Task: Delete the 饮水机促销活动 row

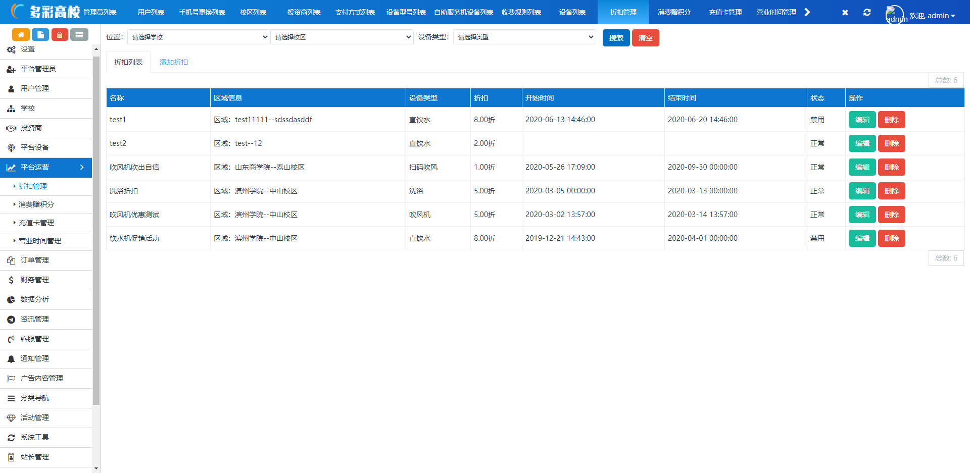Action: 891,238
